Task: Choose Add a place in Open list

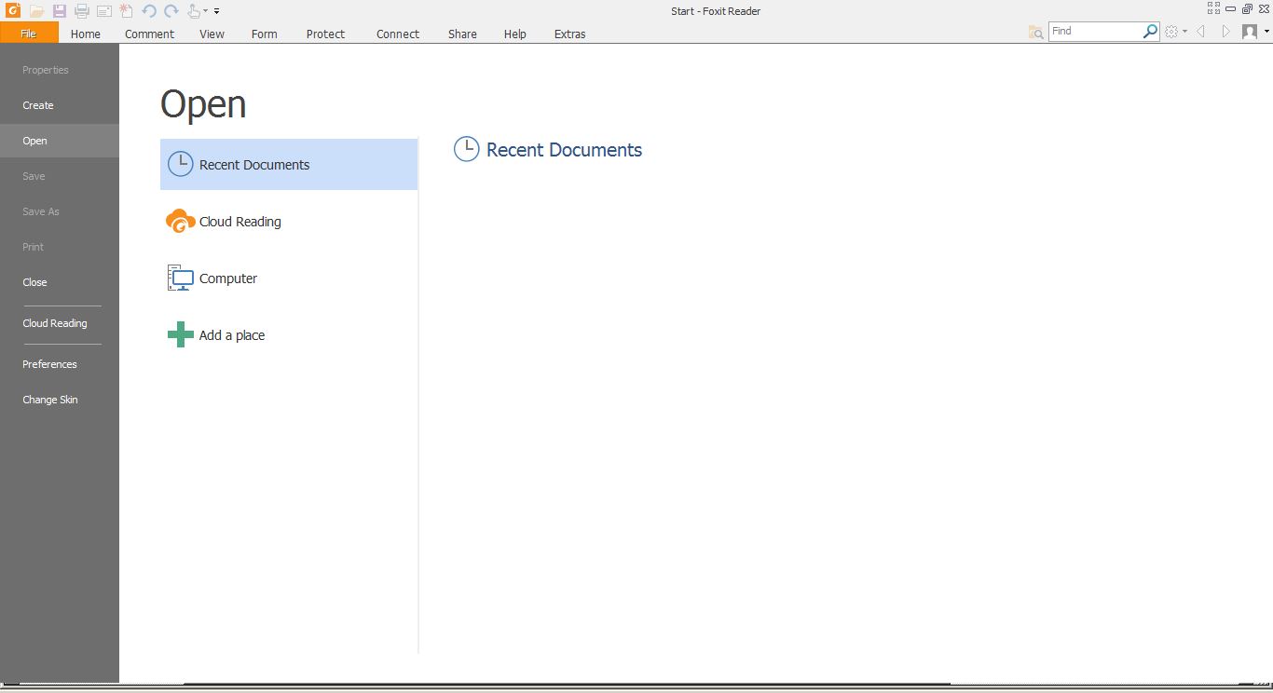Action: 289,335
